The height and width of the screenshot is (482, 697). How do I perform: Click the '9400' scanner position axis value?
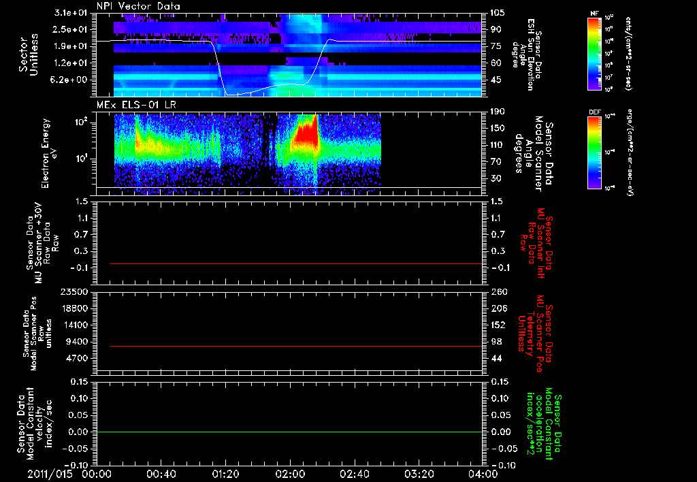pyautogui.click(x=78, y=342)
